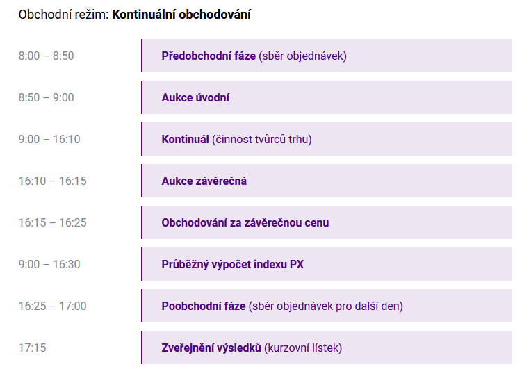This screenshot has height=376, width=531.
Task: Click the Aukce úvodní row
Action: 327,97
